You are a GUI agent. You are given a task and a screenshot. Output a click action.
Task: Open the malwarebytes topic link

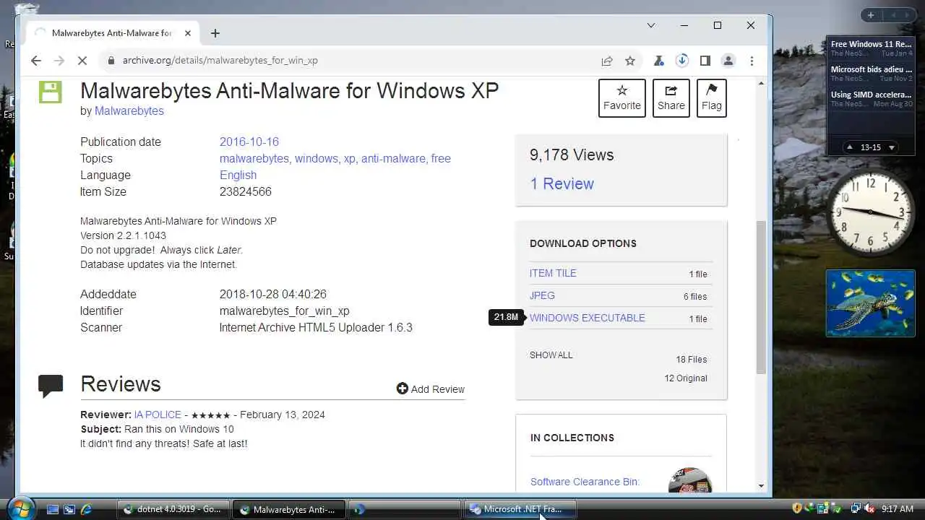pos(254,158)
